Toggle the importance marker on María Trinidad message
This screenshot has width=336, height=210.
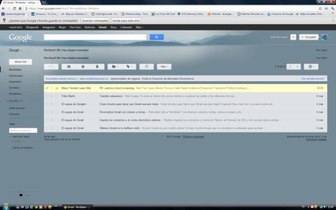click(57, 88)
